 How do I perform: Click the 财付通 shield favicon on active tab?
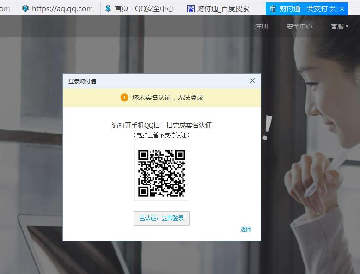(273, 9)
